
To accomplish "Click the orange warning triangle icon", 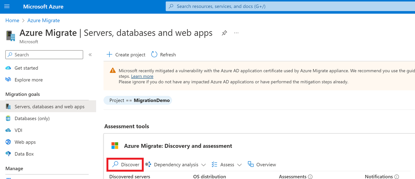I will pyautogui.click(x=113, y=71).
